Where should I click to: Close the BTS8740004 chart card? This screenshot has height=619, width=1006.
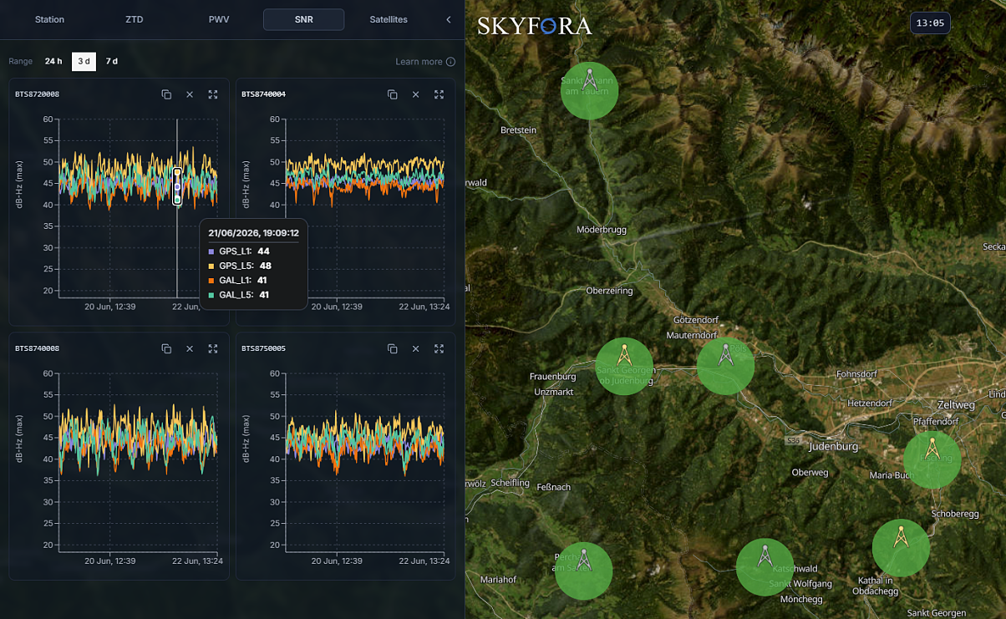tap(416, 94)
